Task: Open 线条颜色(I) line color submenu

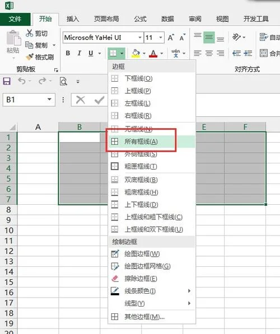Action: tap(152, 291)
